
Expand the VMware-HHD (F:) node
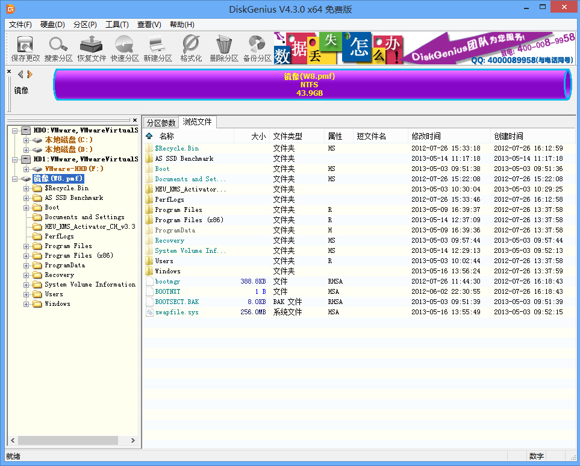click(26, 169)
